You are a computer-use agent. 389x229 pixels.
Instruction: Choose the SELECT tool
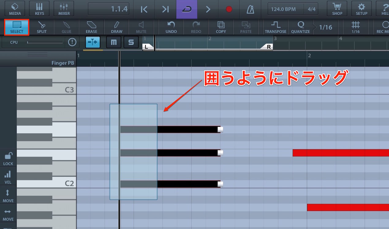tap(17, 27)
